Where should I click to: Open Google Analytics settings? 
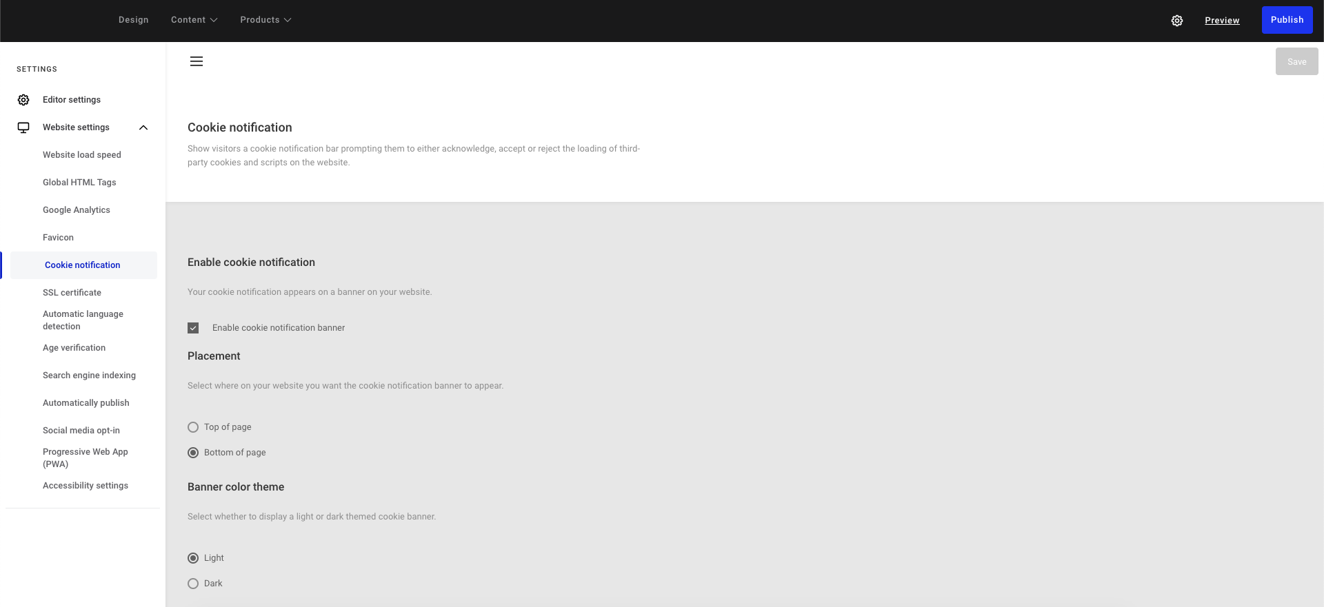pyautogui.click(x=77, y=210)
